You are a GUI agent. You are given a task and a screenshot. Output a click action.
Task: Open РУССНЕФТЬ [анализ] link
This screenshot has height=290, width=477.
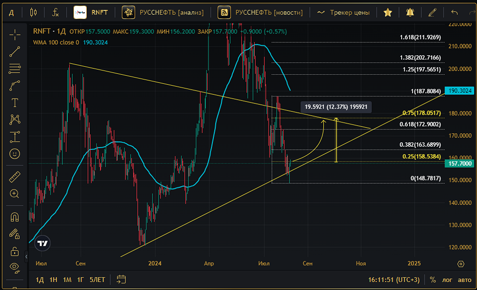pyautogui.click(x=163, y=12)
